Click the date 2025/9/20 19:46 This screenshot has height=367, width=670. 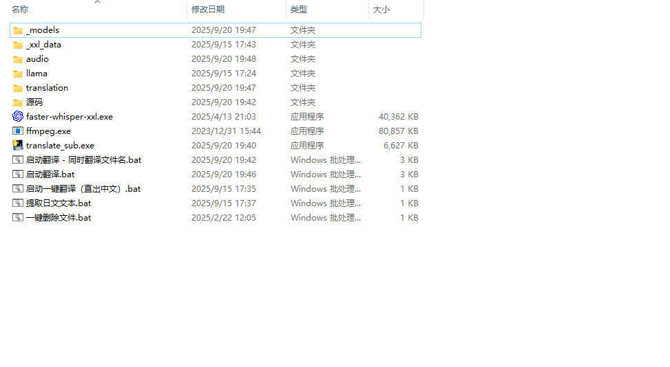click(224, 175)
